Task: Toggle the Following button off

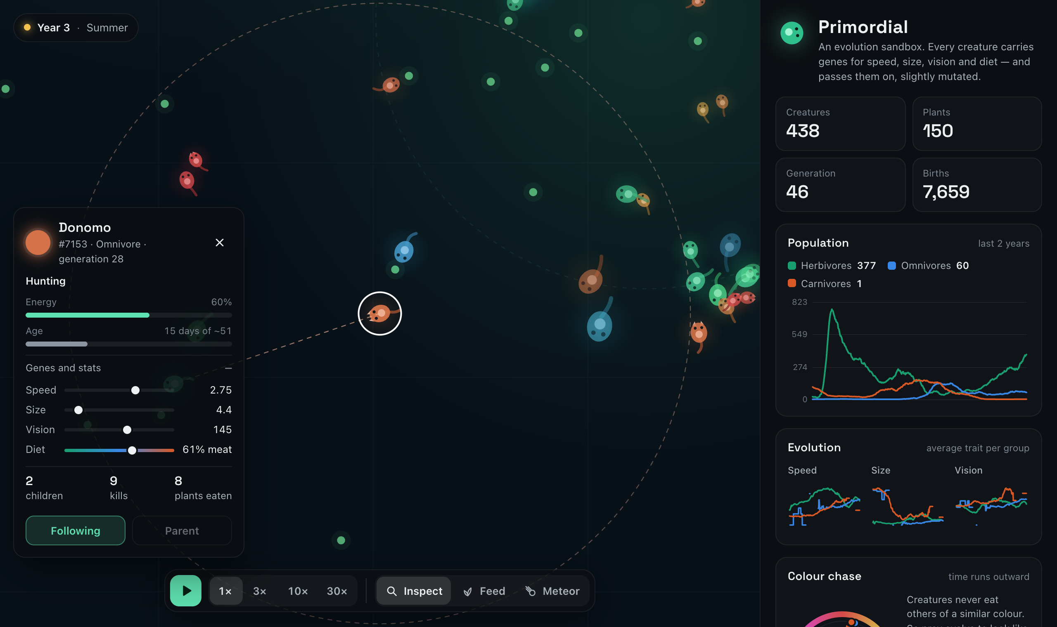Action: [x=75, y=530]
